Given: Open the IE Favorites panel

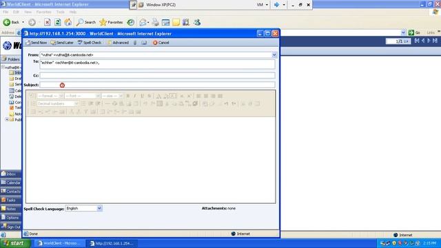Looking at the screenshot, I should click(112, 22).
